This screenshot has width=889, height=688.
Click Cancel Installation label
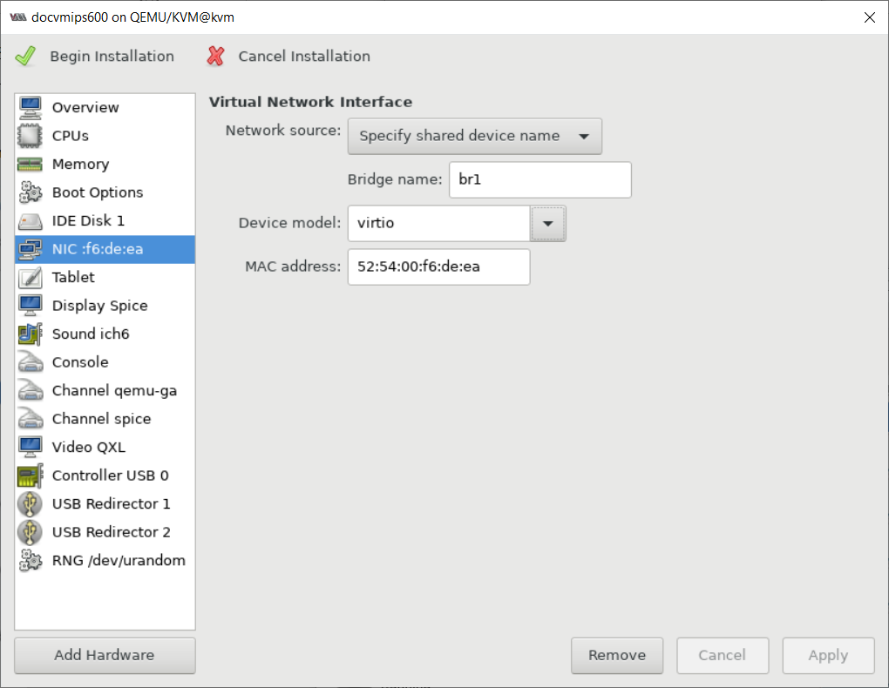304,56
